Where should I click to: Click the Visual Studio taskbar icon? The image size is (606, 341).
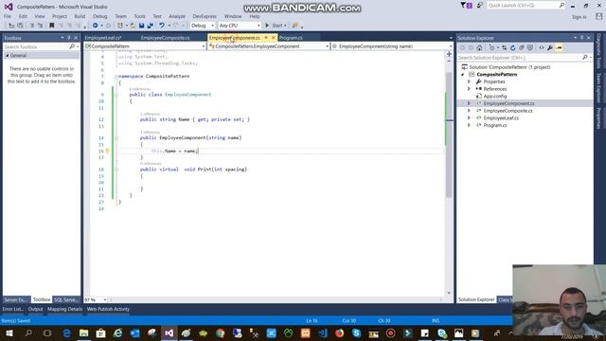169,333
